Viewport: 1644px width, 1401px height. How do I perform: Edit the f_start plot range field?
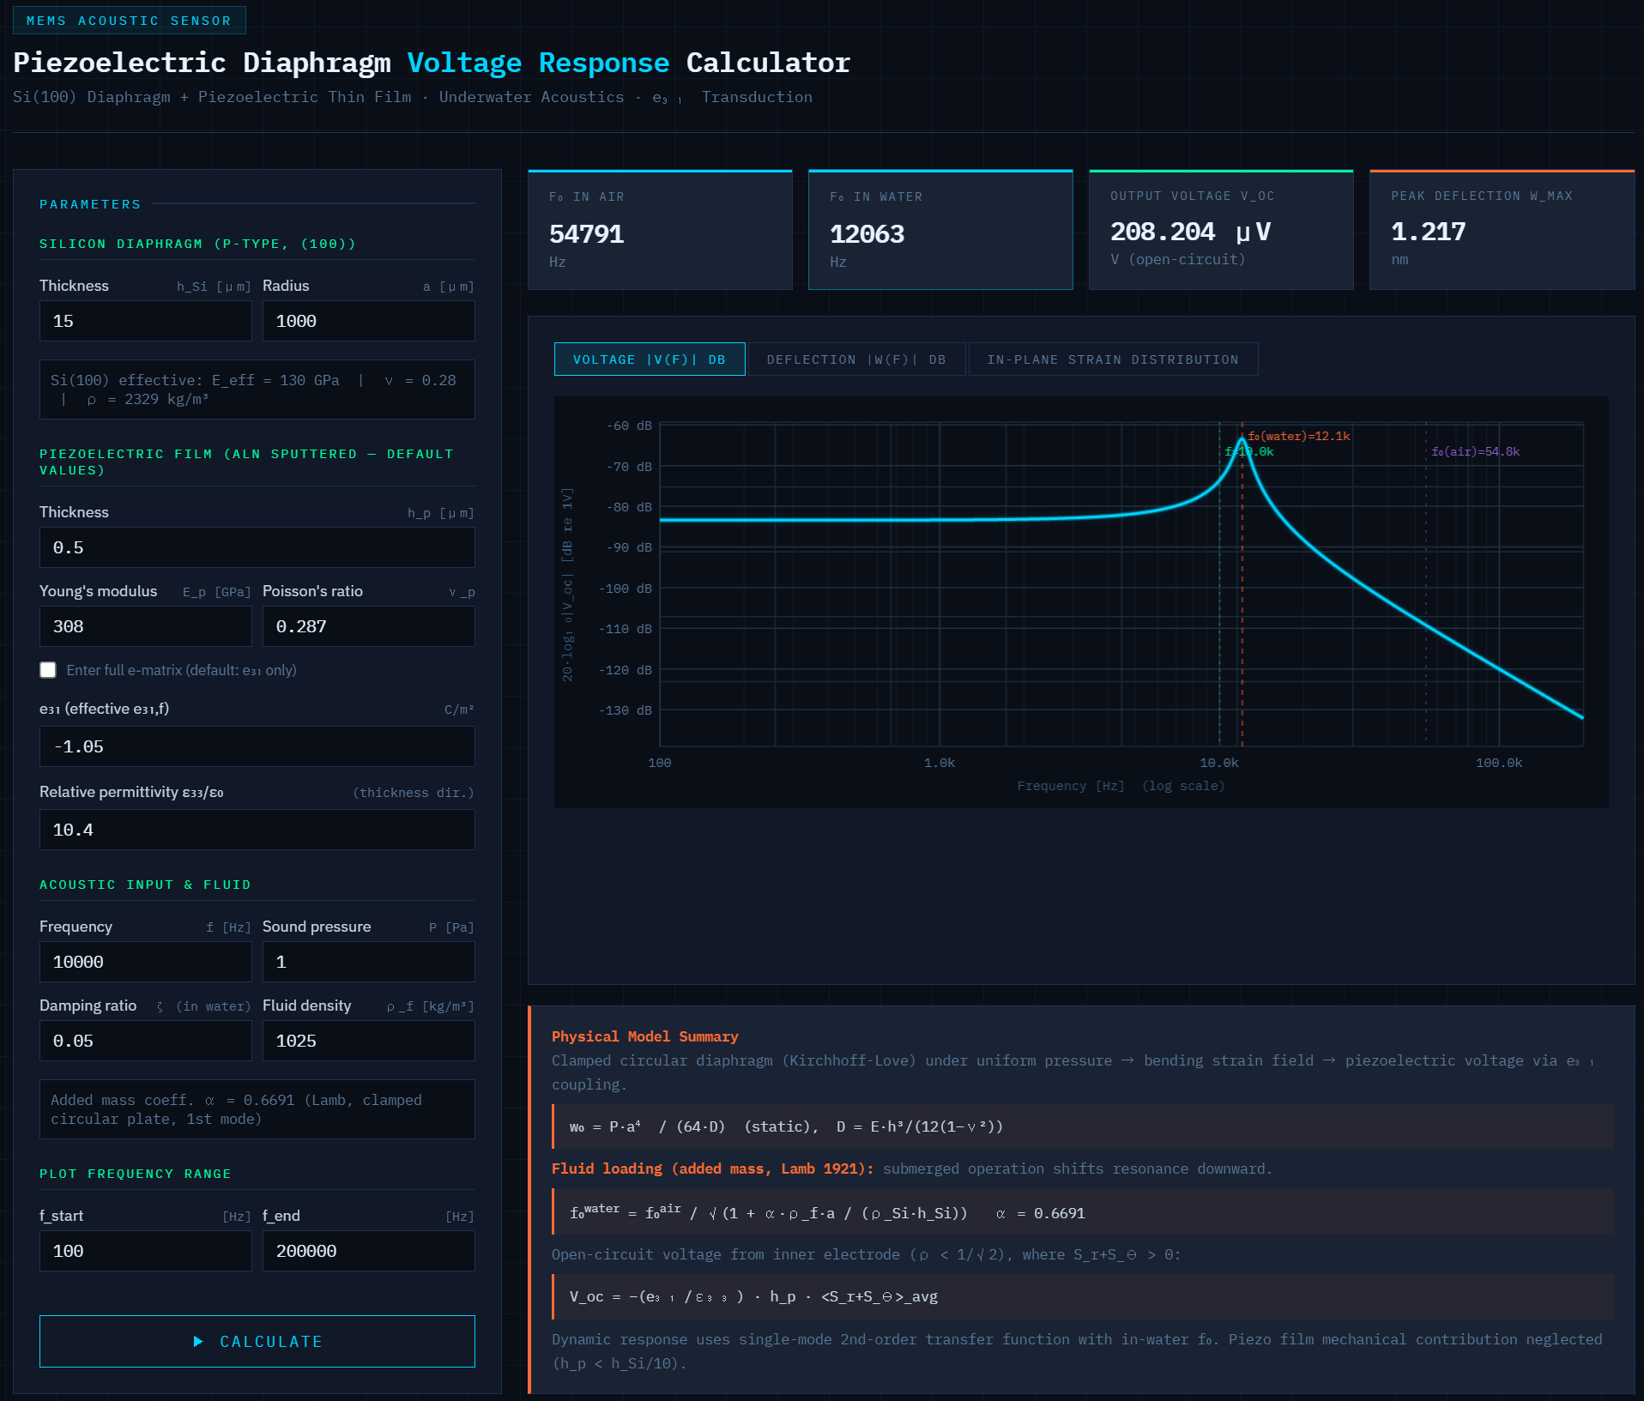[x=145, y=1251]
